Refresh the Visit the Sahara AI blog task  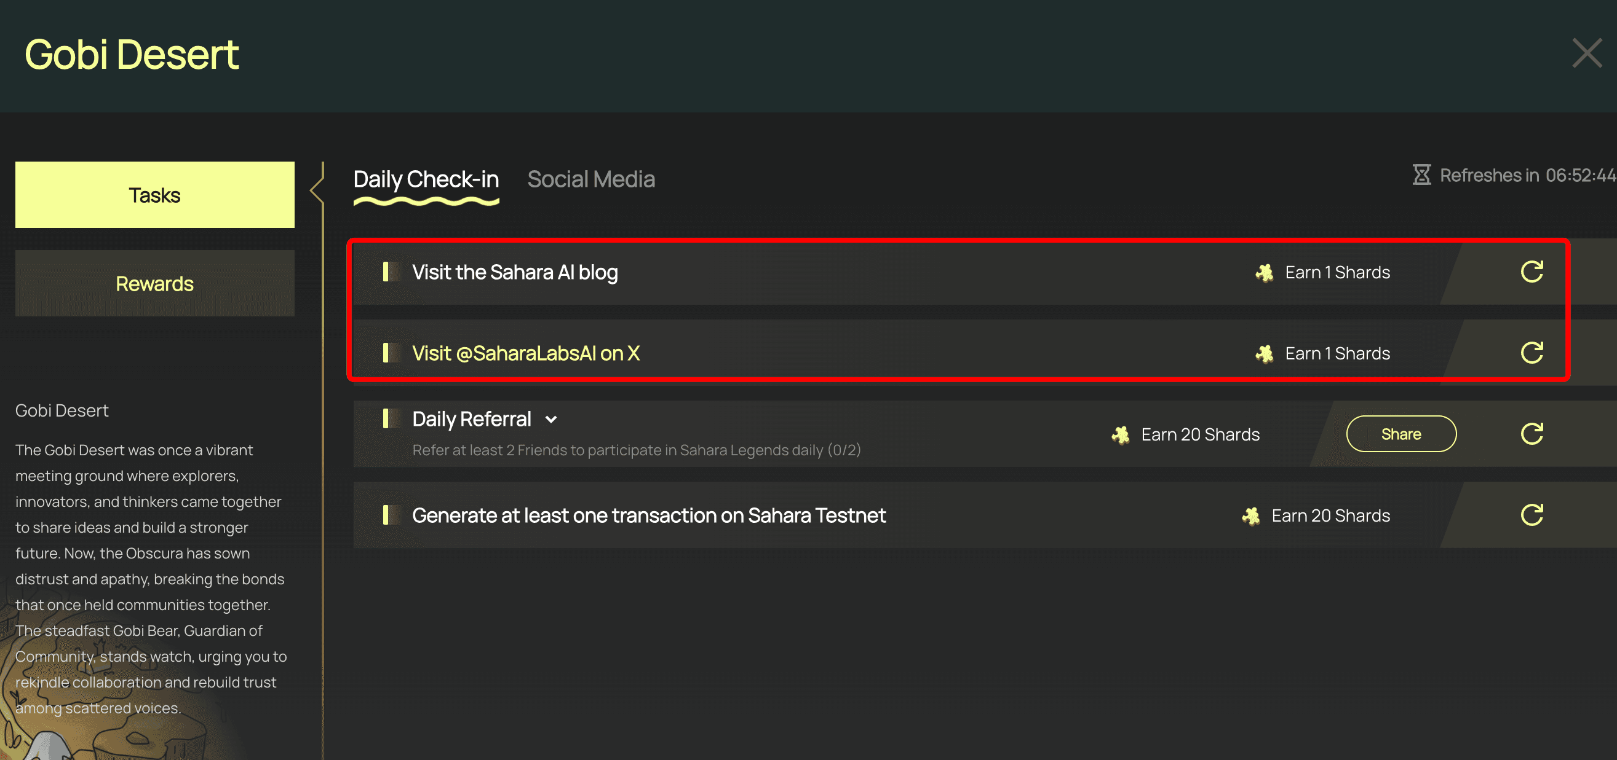click(1532, 272)
